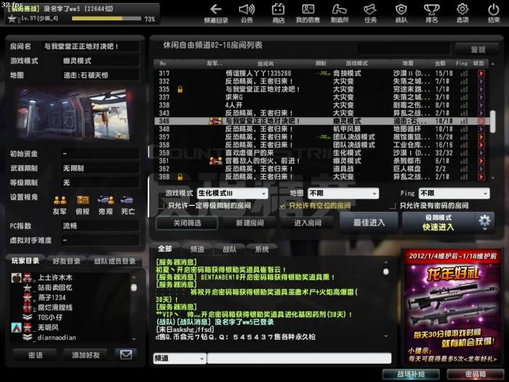Click the lock icon on room 368
Image resolution: width=509 pixels, height=382 pixels.
point(180,177)
